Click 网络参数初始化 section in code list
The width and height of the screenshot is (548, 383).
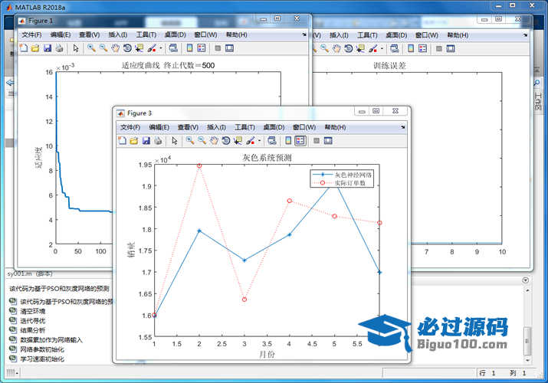coord(41,349)
